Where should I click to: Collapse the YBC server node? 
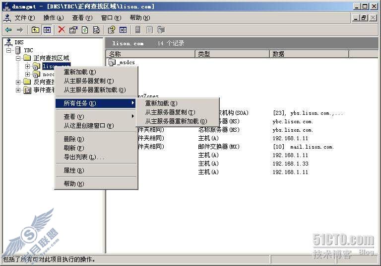pyautogui.click(x=9, y=50)
